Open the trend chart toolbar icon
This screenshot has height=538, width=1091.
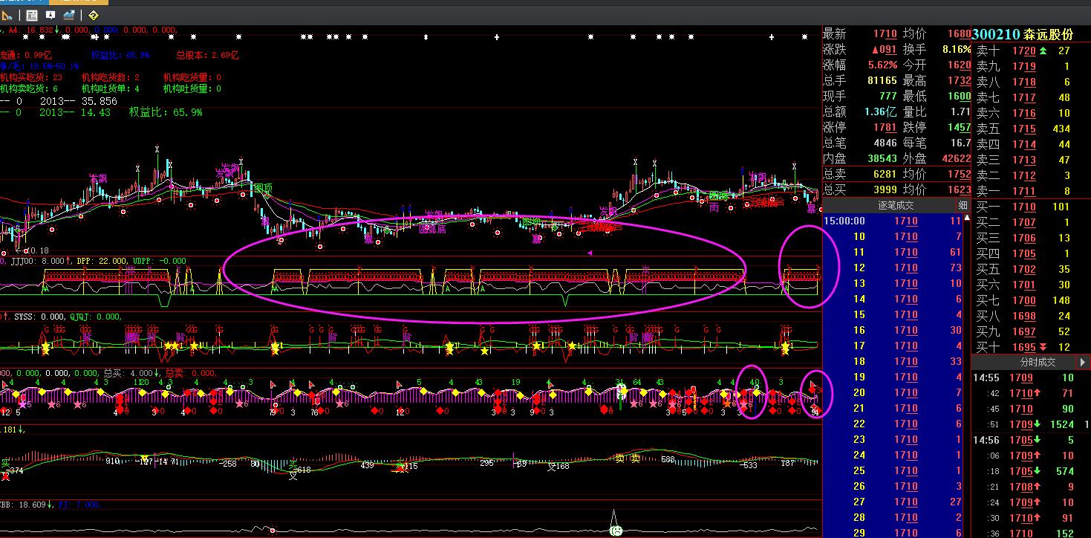[x=69, y=15]
